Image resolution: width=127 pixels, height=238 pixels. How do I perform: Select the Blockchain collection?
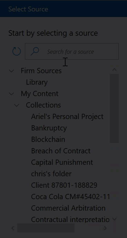pos(48,139)
